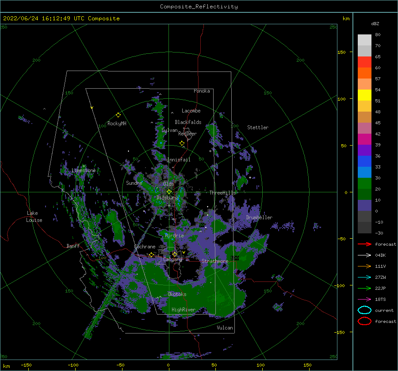The width and height of the screenshot is (398, 371).
Task: Click the 22JP legend text
Action: pyautogui.click(x=380, y=288)
